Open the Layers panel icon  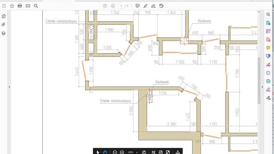coord(3,33)
